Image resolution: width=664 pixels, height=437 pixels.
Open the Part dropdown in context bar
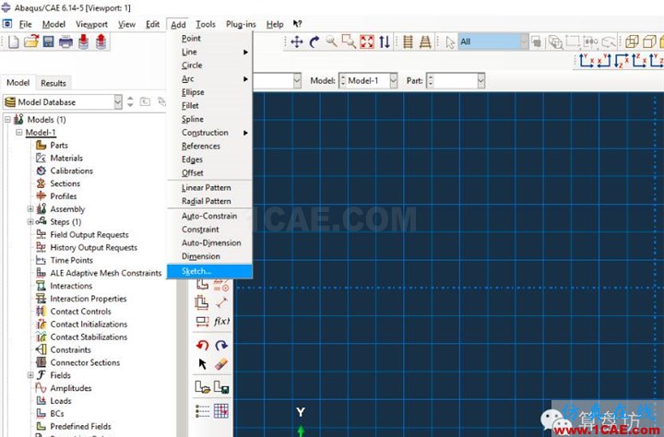click(480, 80)
